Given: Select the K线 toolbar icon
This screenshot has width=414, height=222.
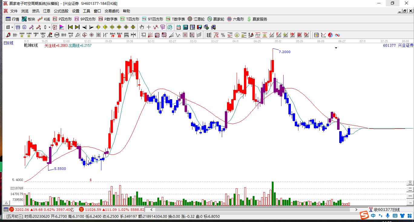Looking at the screenshot, I should pos(44,19).
